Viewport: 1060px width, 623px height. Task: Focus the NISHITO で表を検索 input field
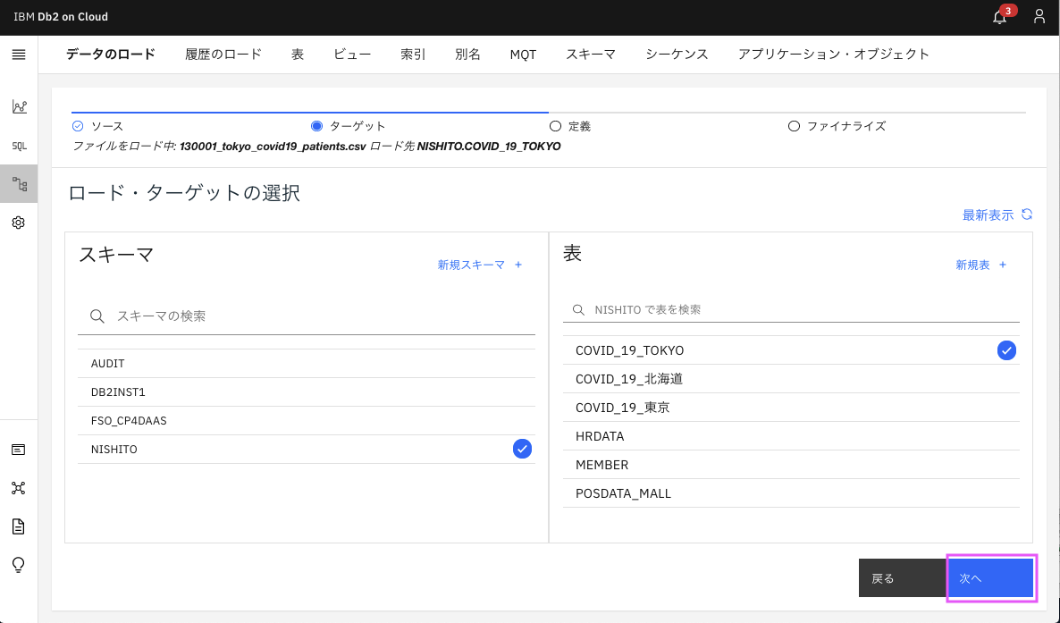coord(791,310)
